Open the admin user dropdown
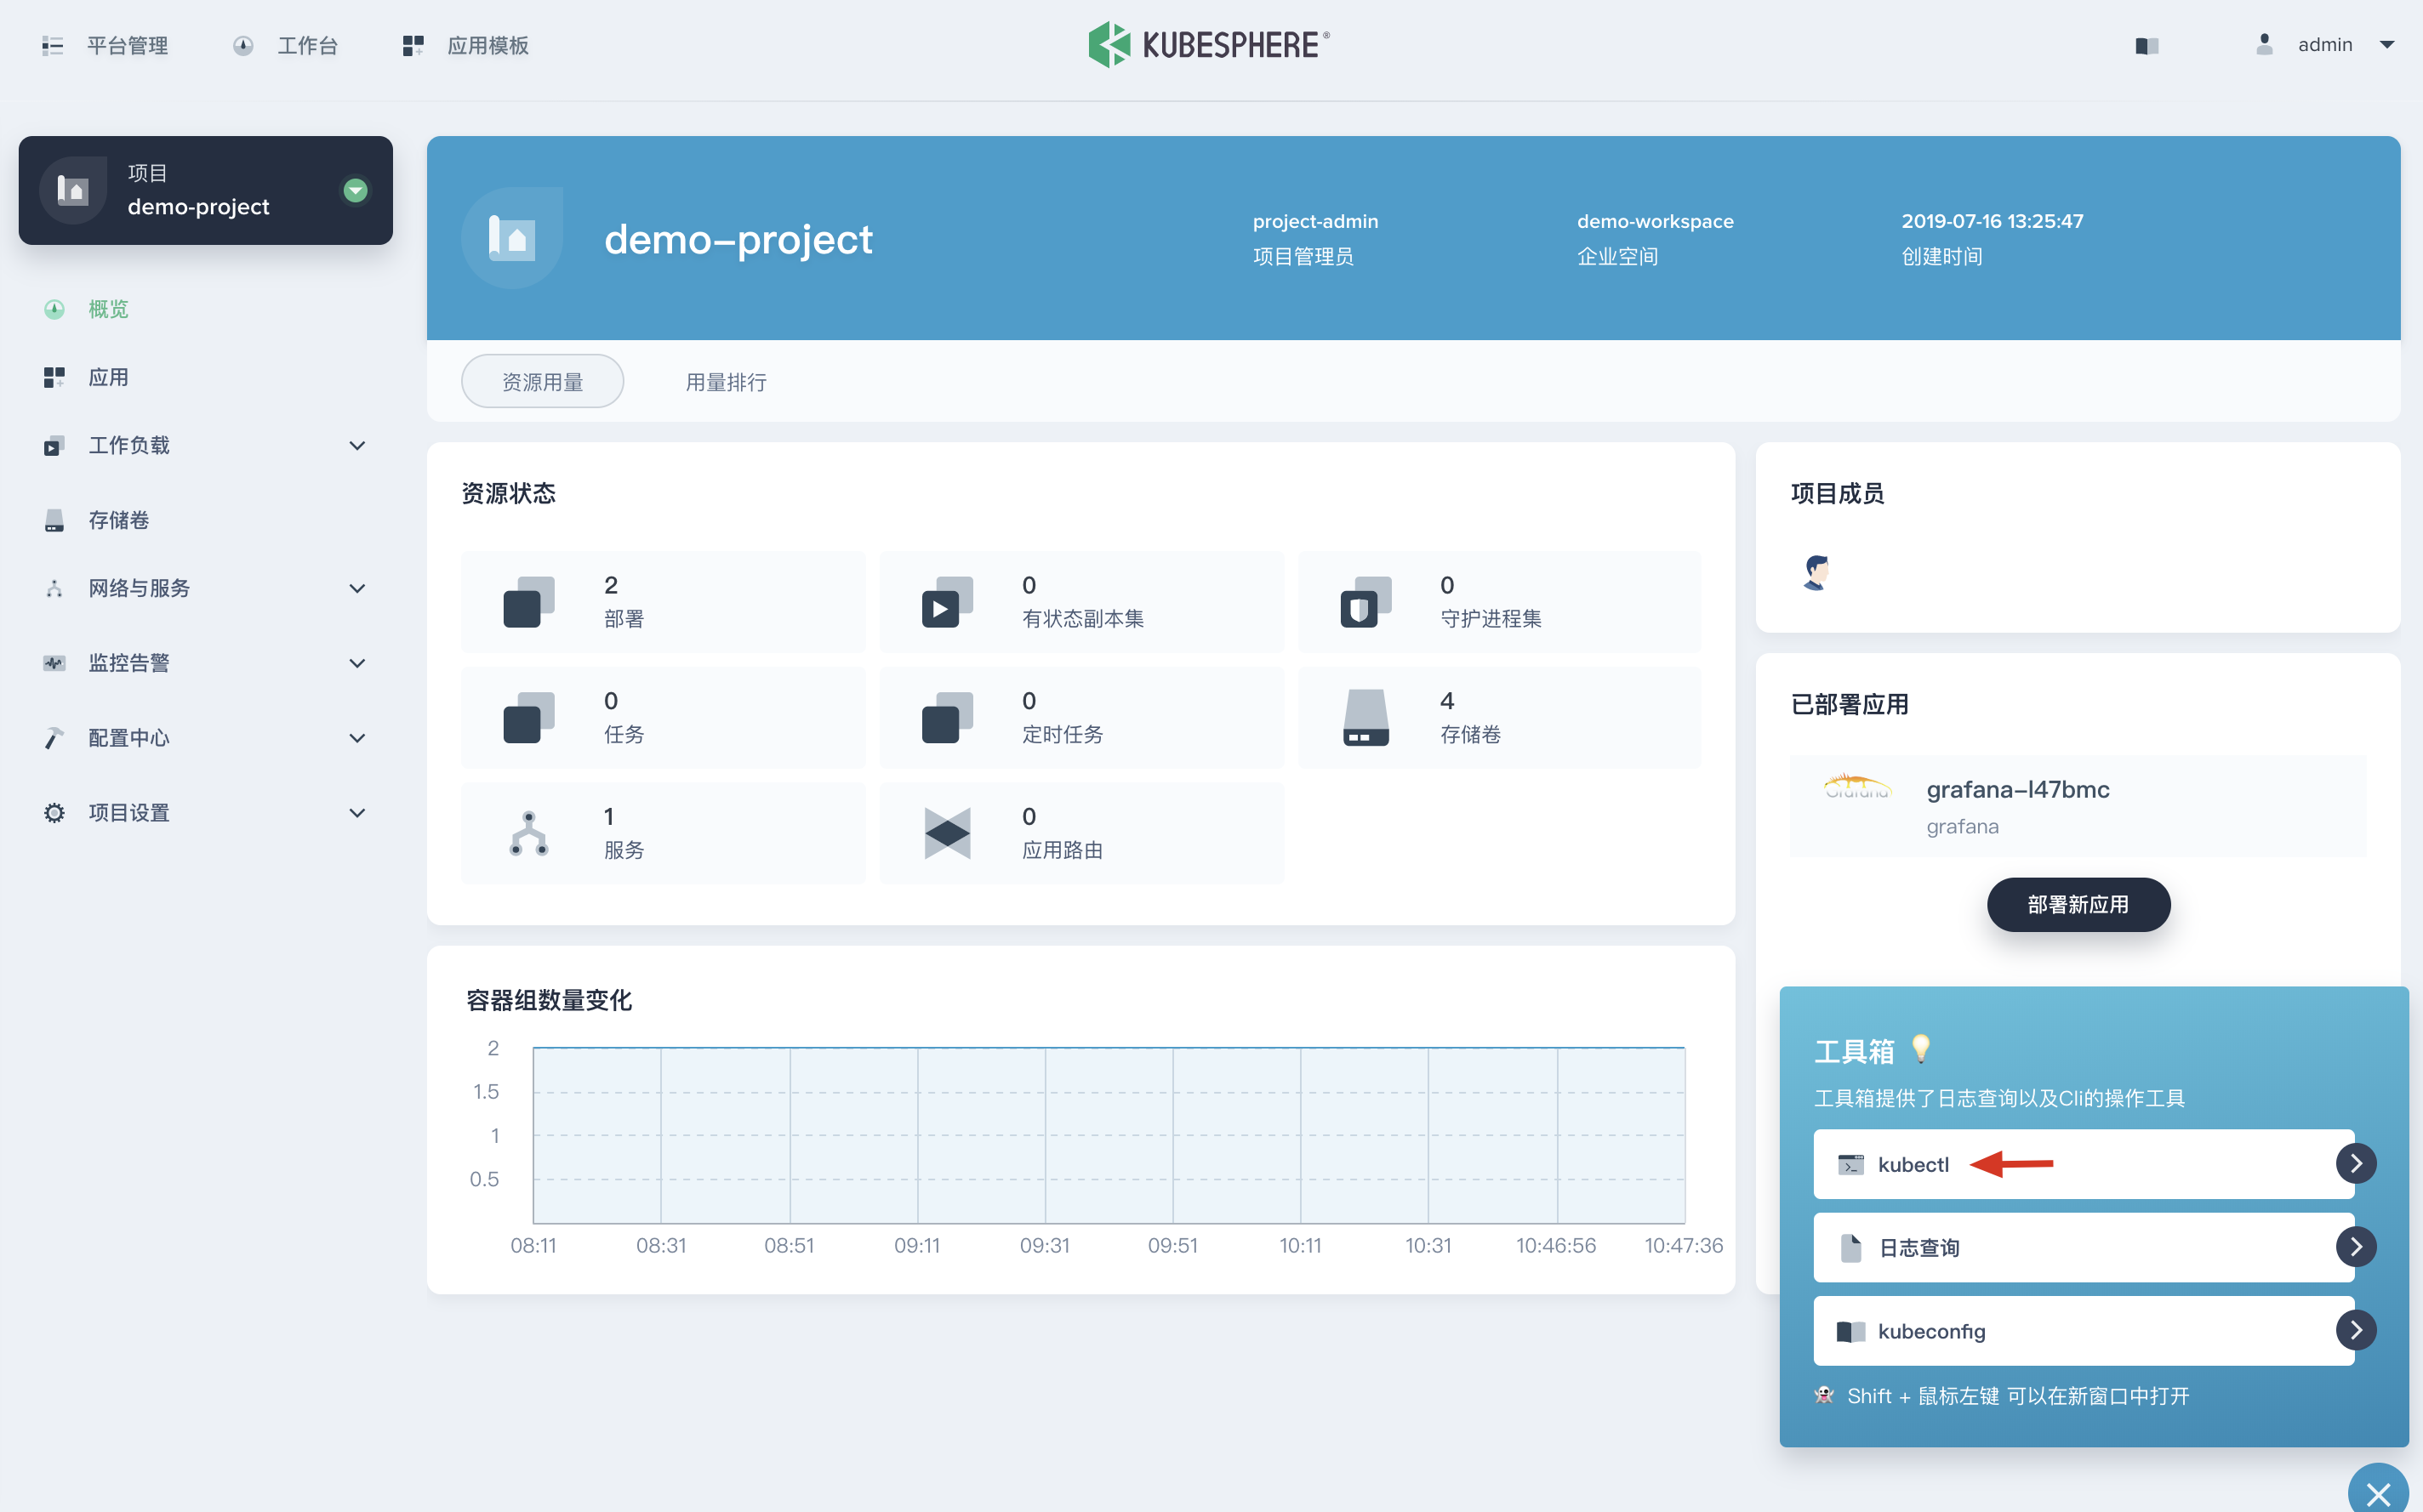Image resolution: width=2423 pixels, height=1512 pixels. pos(2325,45)
